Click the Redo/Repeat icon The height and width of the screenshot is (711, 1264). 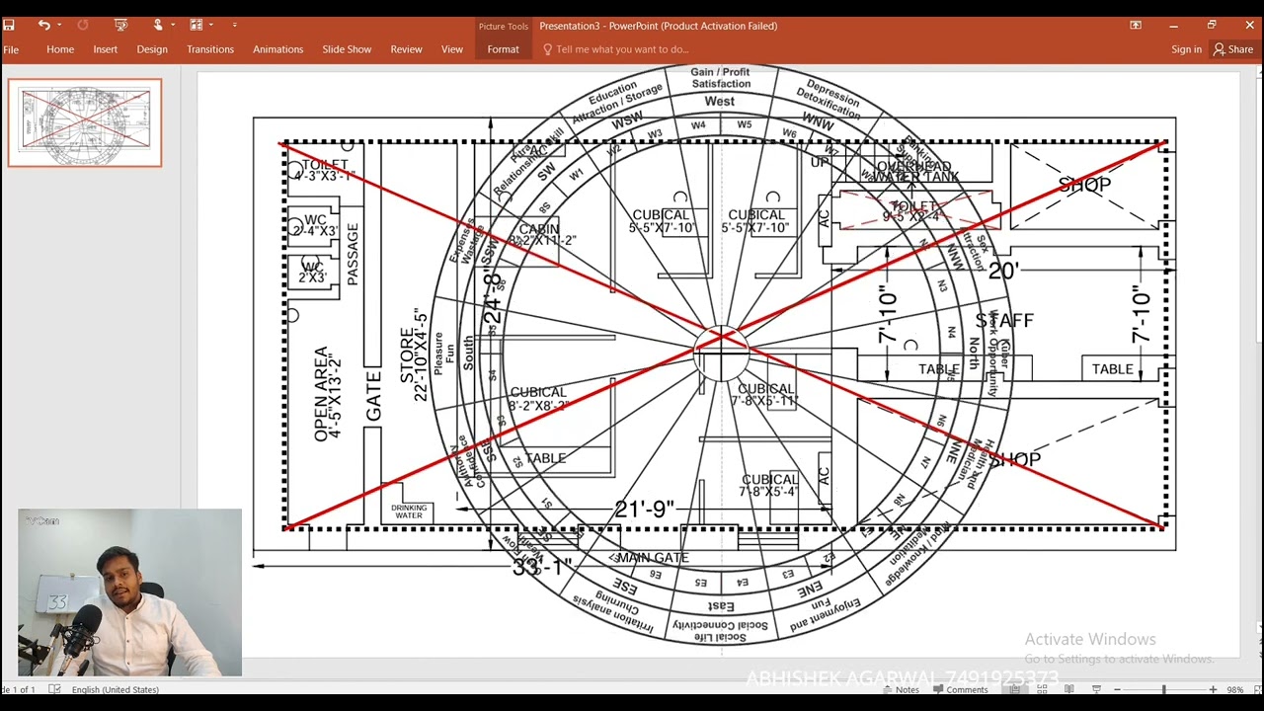[x=83, y=25]
